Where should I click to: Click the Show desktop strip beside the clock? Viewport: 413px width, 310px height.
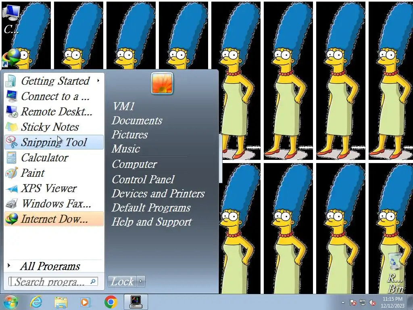[x=410, y=302]
